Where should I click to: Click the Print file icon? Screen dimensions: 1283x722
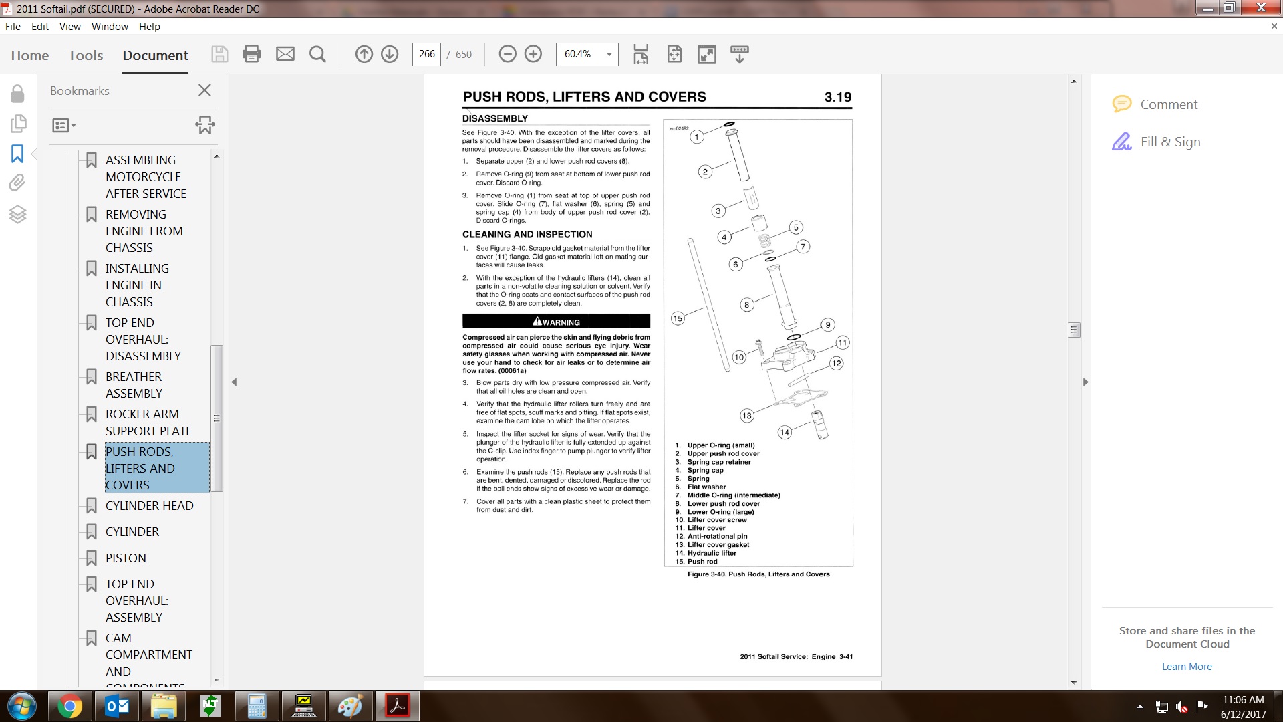[x=252, y=54]
